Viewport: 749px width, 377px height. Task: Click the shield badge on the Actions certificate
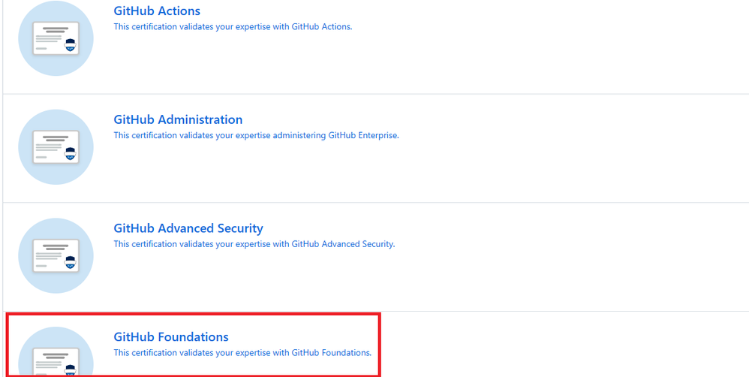71,45
